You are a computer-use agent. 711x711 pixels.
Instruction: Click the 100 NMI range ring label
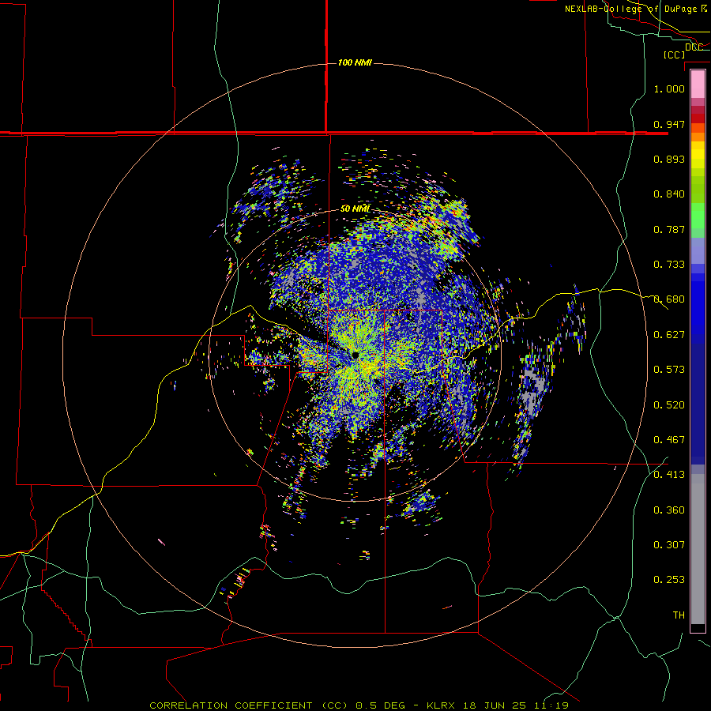(355, 62)
